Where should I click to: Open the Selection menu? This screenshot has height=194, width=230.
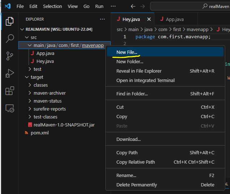[52, 6]
